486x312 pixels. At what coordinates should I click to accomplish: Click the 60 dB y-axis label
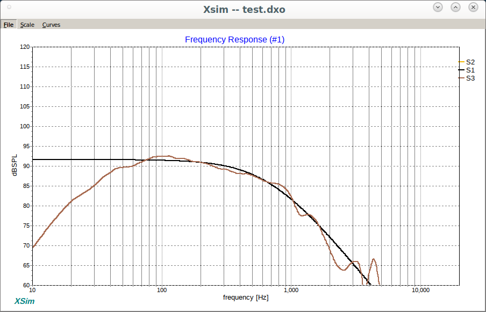[26, 285]
